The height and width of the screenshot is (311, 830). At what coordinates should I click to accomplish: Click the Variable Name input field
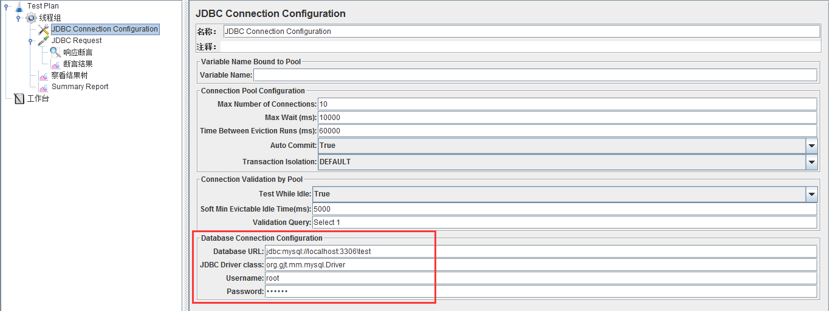535,75
